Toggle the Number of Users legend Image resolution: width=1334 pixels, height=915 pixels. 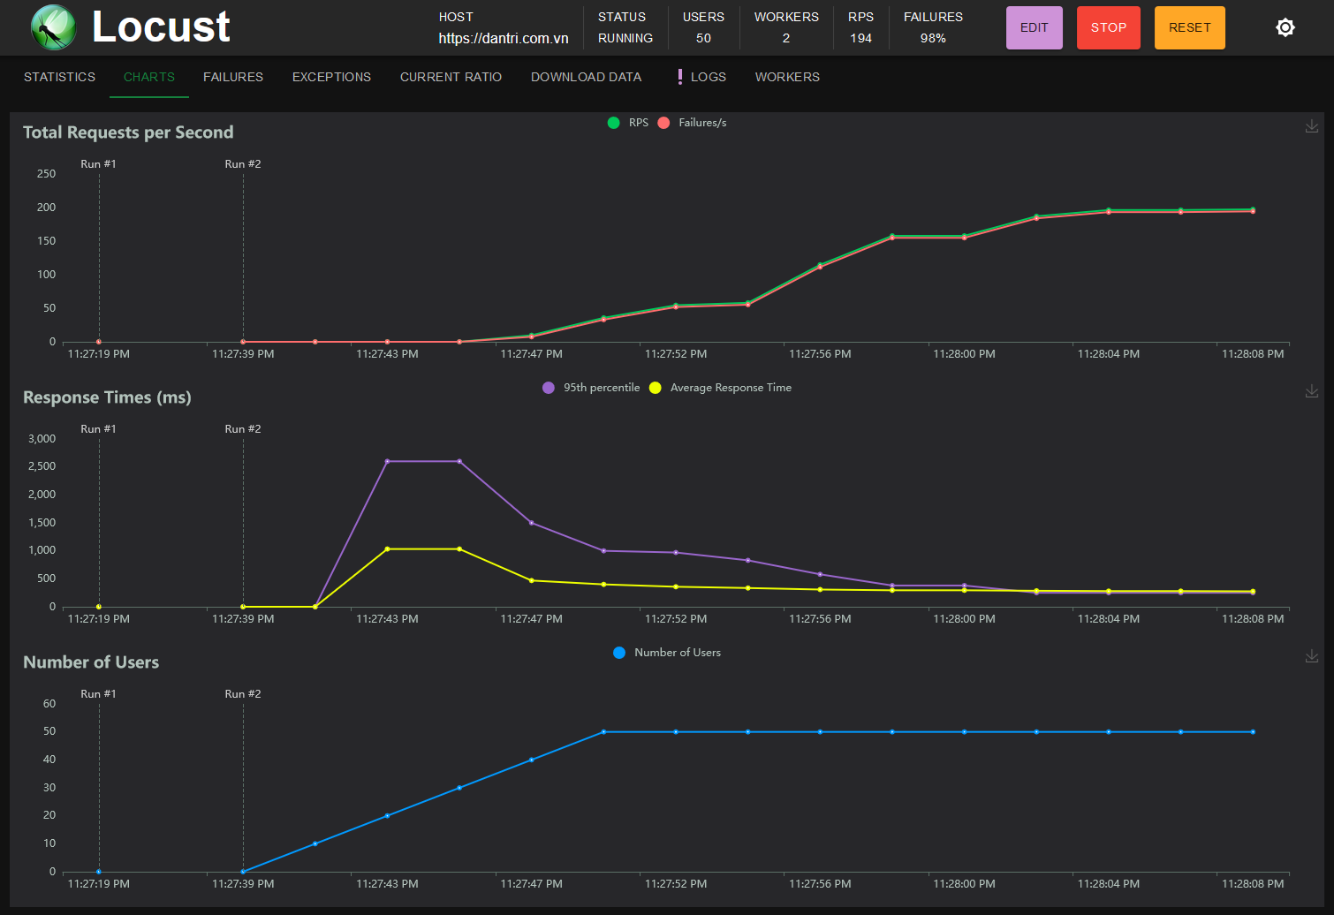pyautogui.click(x=667, y=653)
